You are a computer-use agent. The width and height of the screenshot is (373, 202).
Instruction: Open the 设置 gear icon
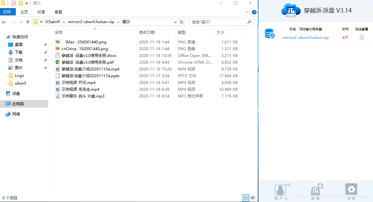(x=351, y=189)
